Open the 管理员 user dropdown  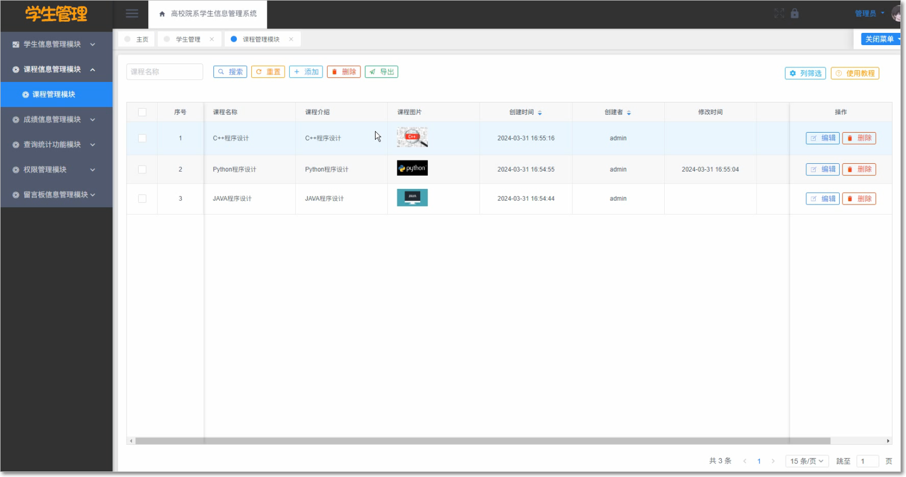point(869,13)
